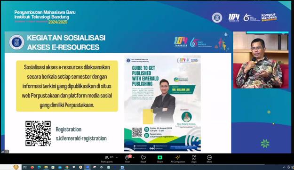
Task: Expand the arrow next to Chat
Action: 134,157
